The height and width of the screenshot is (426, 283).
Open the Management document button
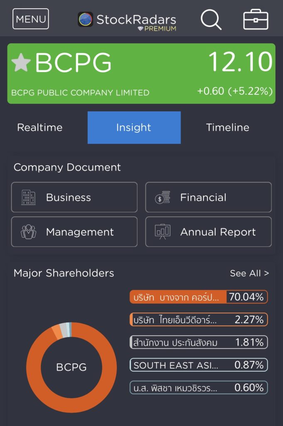point(74,232)
